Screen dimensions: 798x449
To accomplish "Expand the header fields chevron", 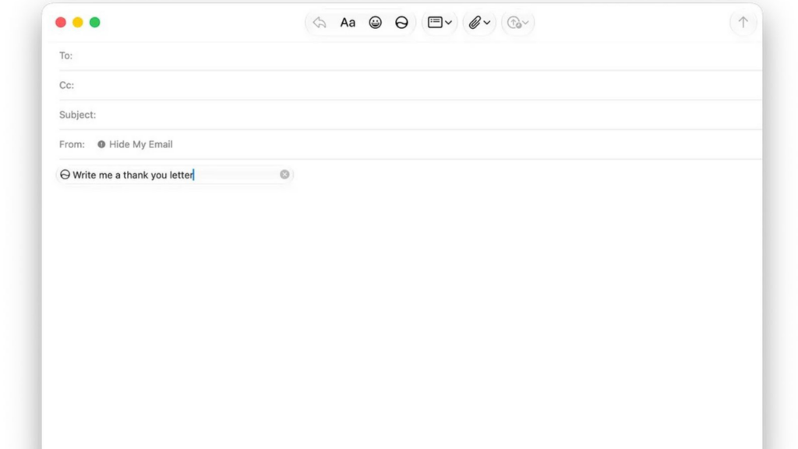I will pos(448,23).
